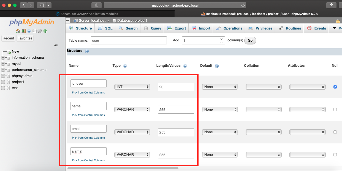
Task: Open phpMyAdmin documentation help icon
Action: tap(29, 31)
